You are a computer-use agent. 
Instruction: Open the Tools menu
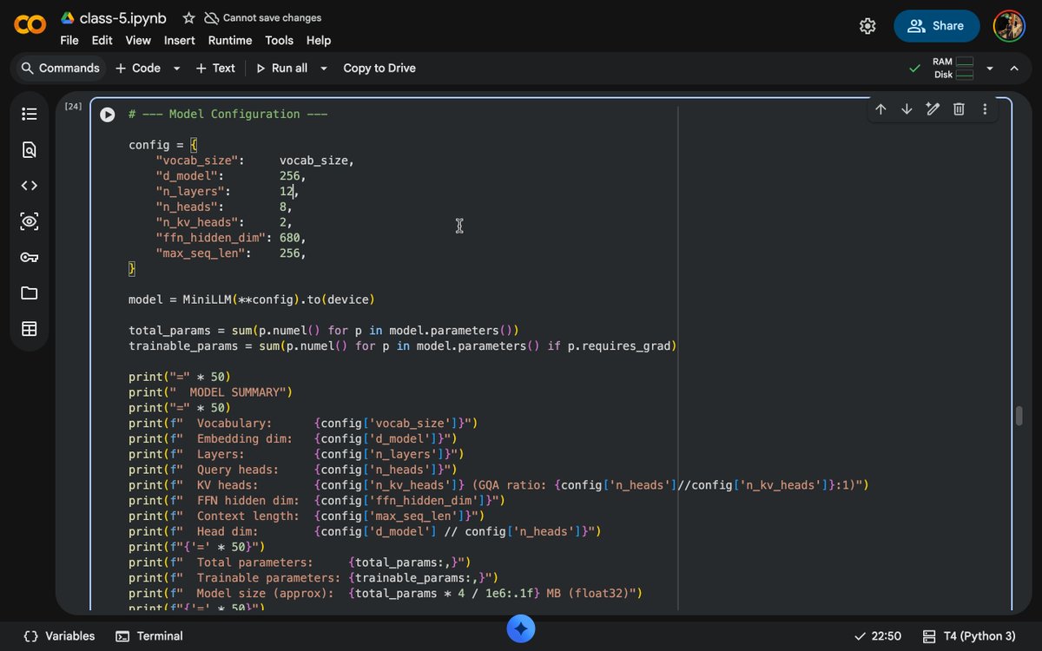(280, 40)
